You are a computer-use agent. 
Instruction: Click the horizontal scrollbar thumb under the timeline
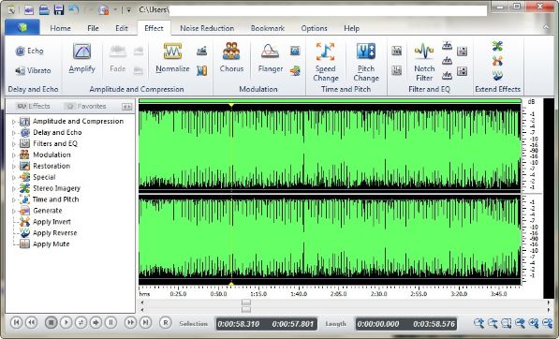coord(246,302)
